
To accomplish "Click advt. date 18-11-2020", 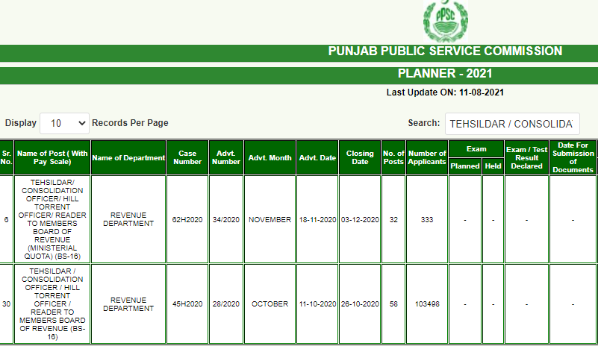I will click(x=317, y=219).
